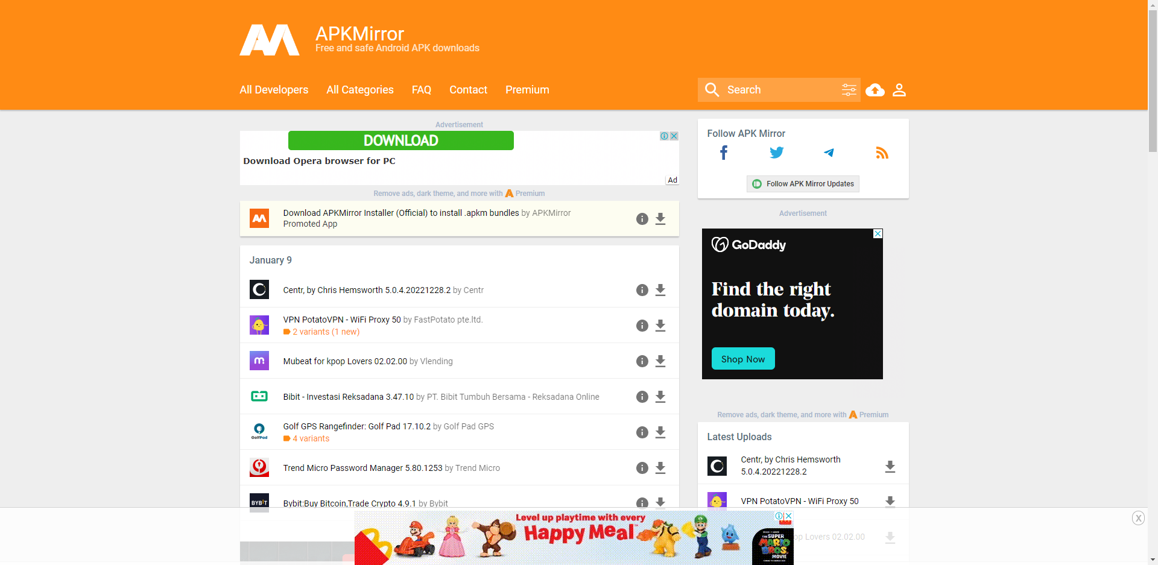This screenshot has height=565, width=1158.
Task: Click the cloud upload APK icon
Action: tap(875, 90)
